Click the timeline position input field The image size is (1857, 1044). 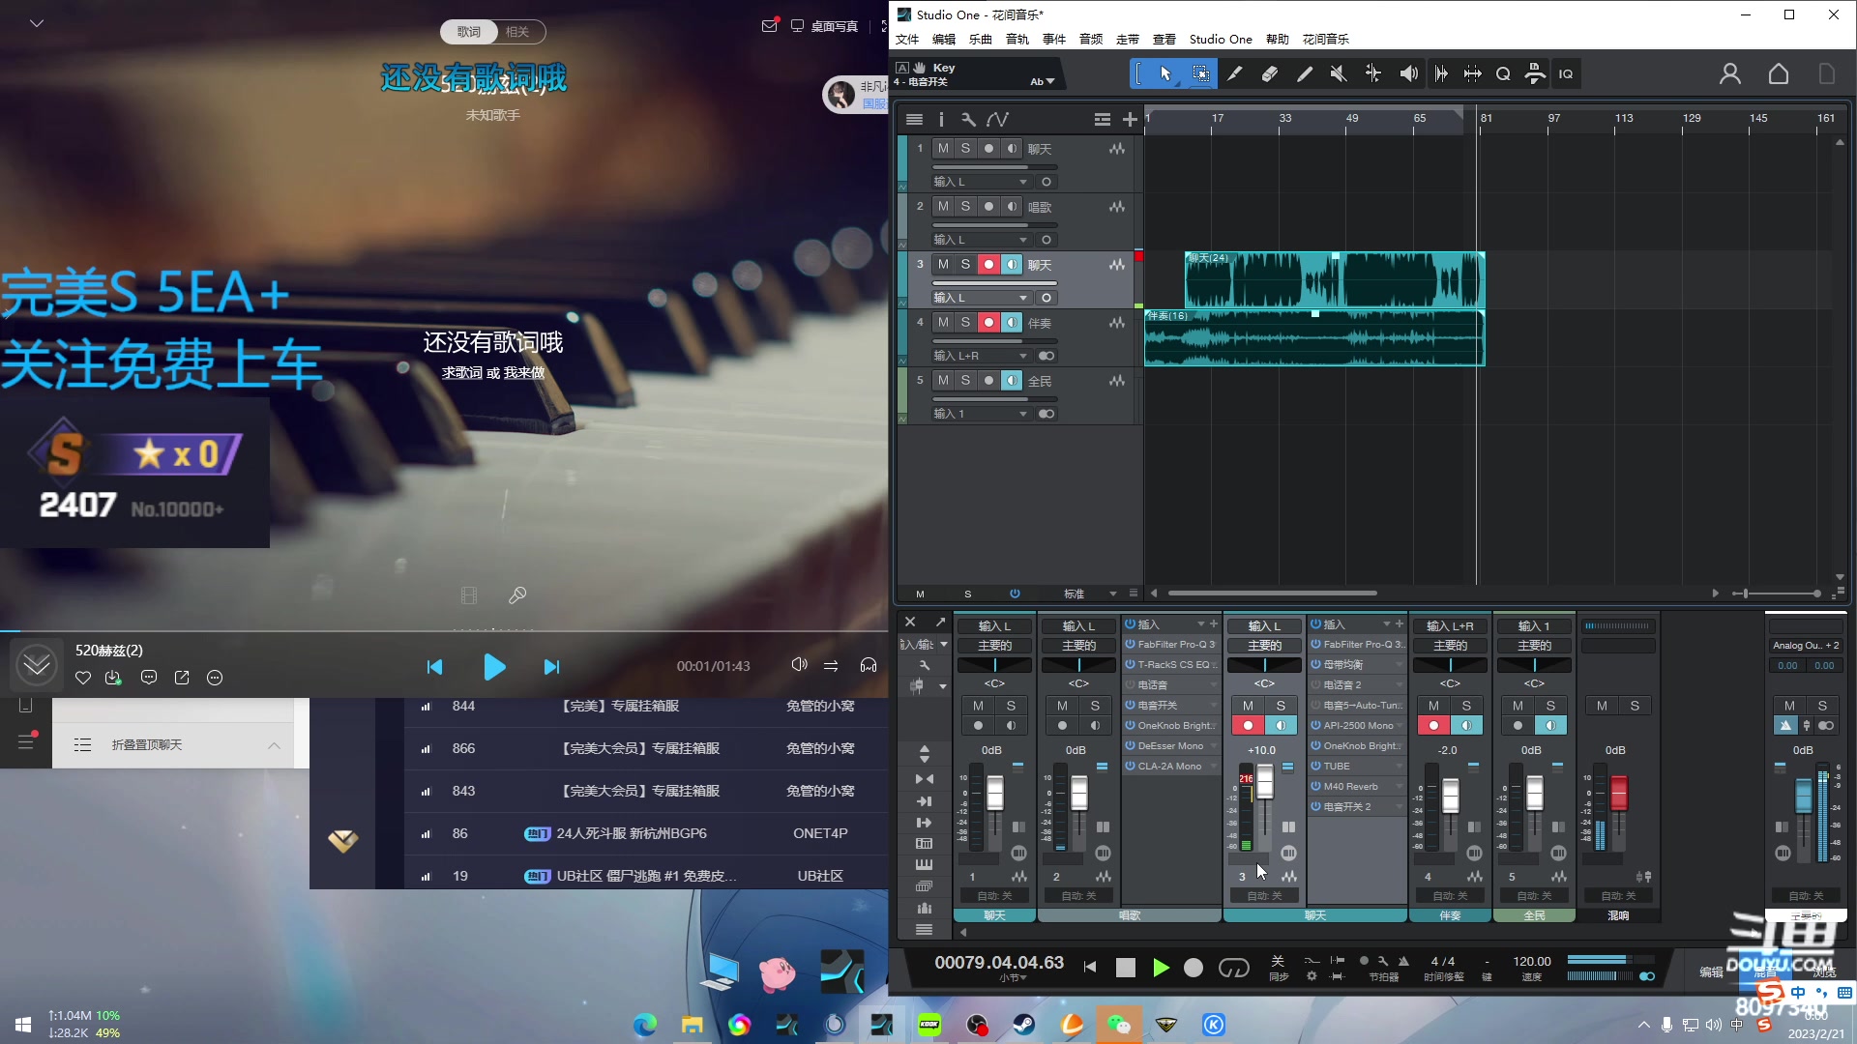click(997, 963)
